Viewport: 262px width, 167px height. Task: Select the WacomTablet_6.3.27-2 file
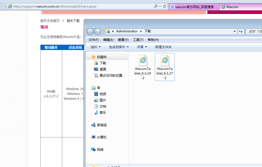click(165, 67)
